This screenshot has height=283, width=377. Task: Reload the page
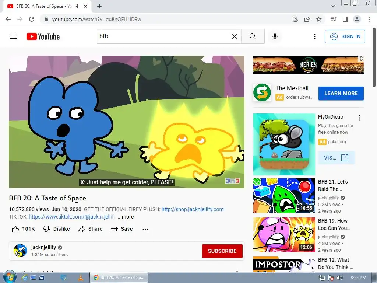(x=32, y=19)
